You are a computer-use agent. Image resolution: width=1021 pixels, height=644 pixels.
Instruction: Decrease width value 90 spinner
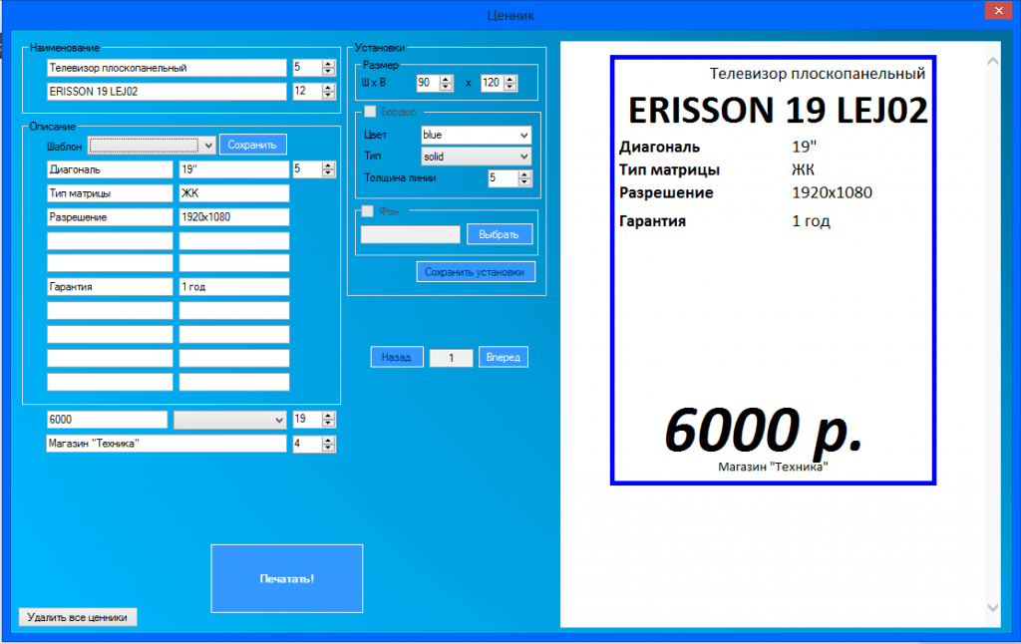click(446, 87)
